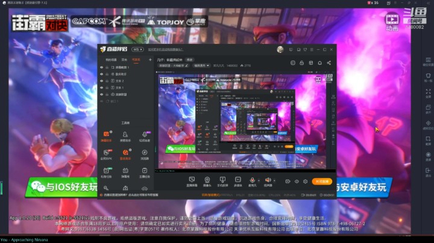Hide the 文本 2 layer
The image size is (434, 243).
(x=102, y=81)
